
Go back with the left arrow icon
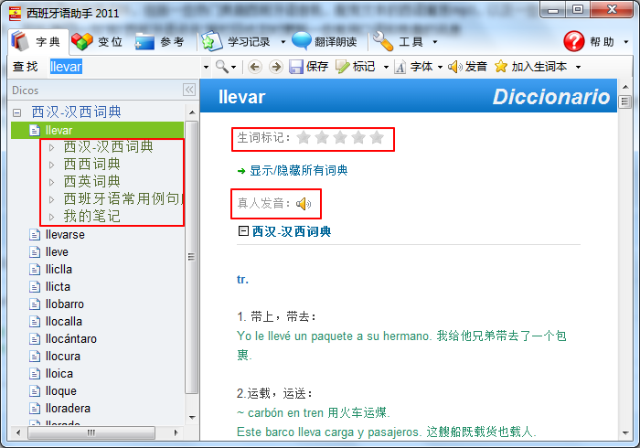click(x=255, y=67)
